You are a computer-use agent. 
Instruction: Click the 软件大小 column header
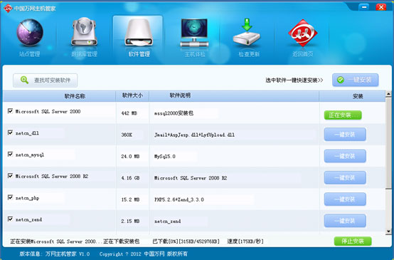tap(132, 95)
